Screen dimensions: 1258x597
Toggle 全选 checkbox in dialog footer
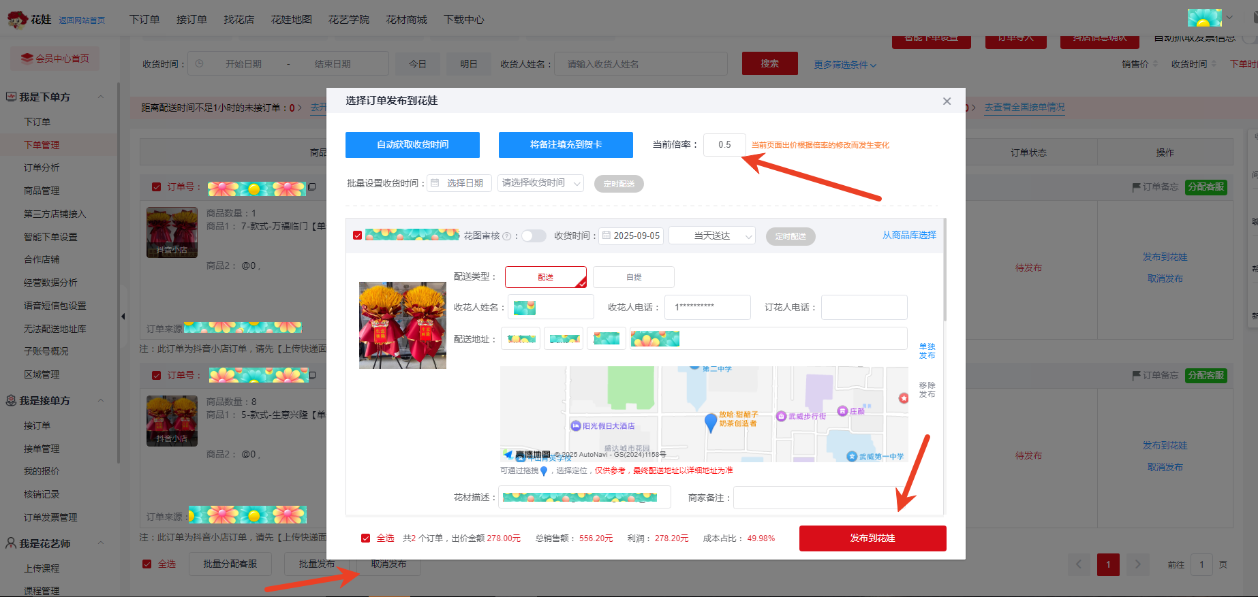(366, 538)
